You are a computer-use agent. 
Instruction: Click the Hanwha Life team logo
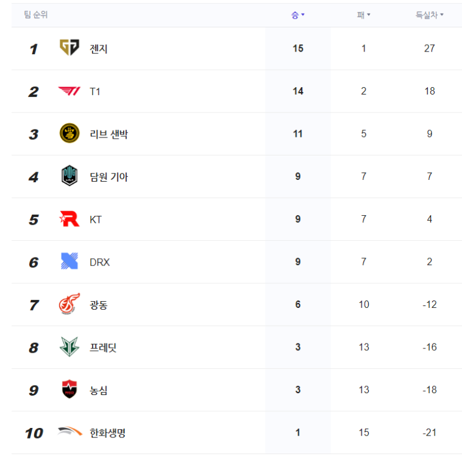[69, 432]
